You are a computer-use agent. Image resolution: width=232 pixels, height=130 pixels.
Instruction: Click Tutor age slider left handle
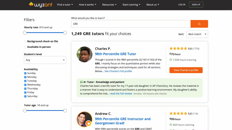25,111
